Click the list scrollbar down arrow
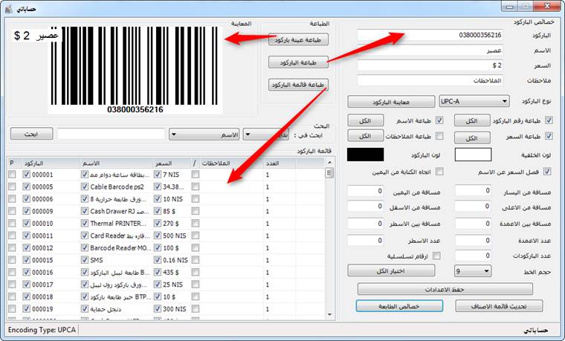Image resolution: width=565 pixels, height=341 pixels. click(x=329, y=315)
